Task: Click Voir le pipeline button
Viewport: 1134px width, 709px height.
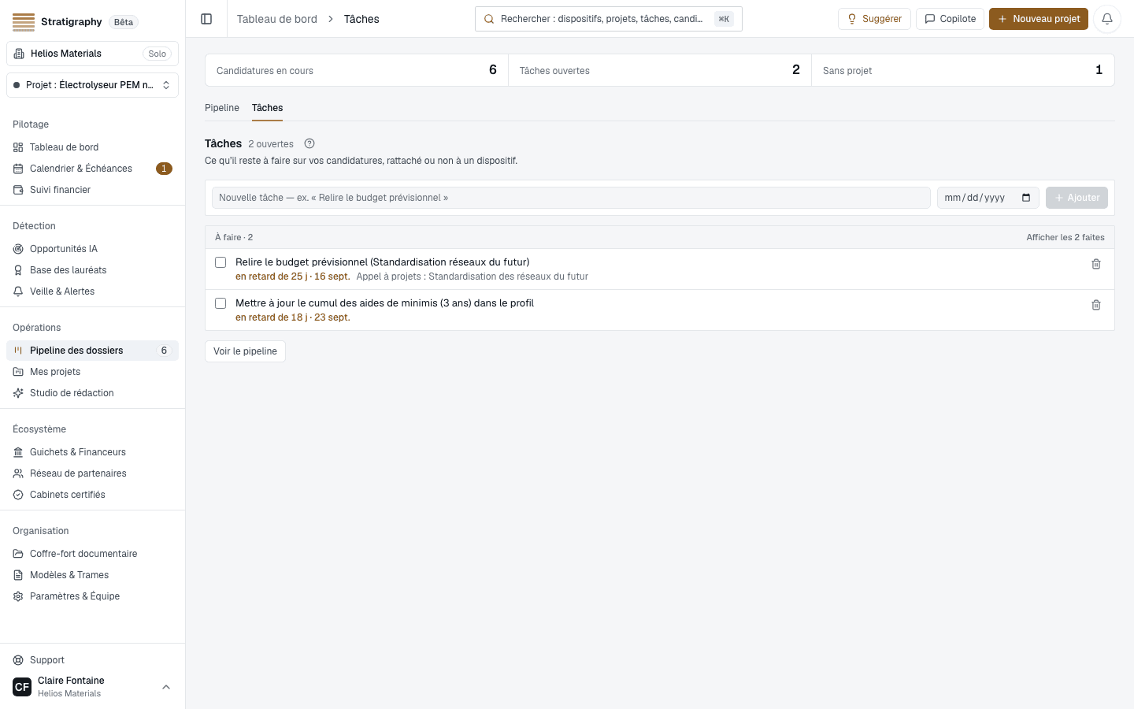Action: point(245,351)
